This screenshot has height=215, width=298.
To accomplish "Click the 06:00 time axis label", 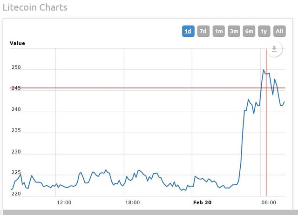I will (x=269, y=202).
